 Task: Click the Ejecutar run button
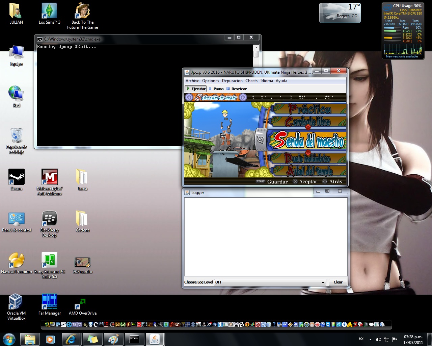tap(196, 89)
